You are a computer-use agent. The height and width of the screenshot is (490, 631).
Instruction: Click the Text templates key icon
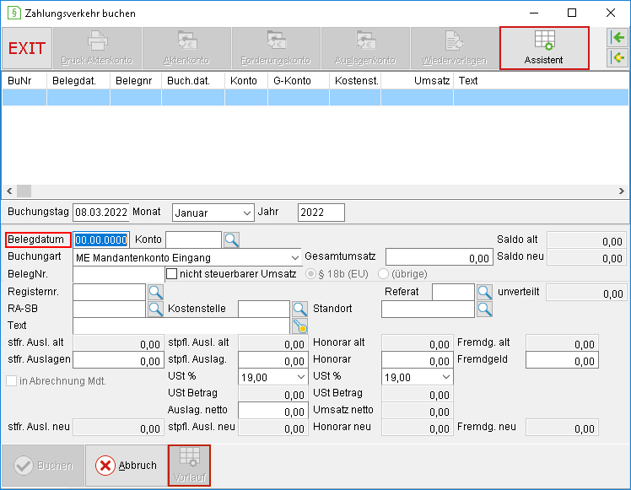(299, 326)
